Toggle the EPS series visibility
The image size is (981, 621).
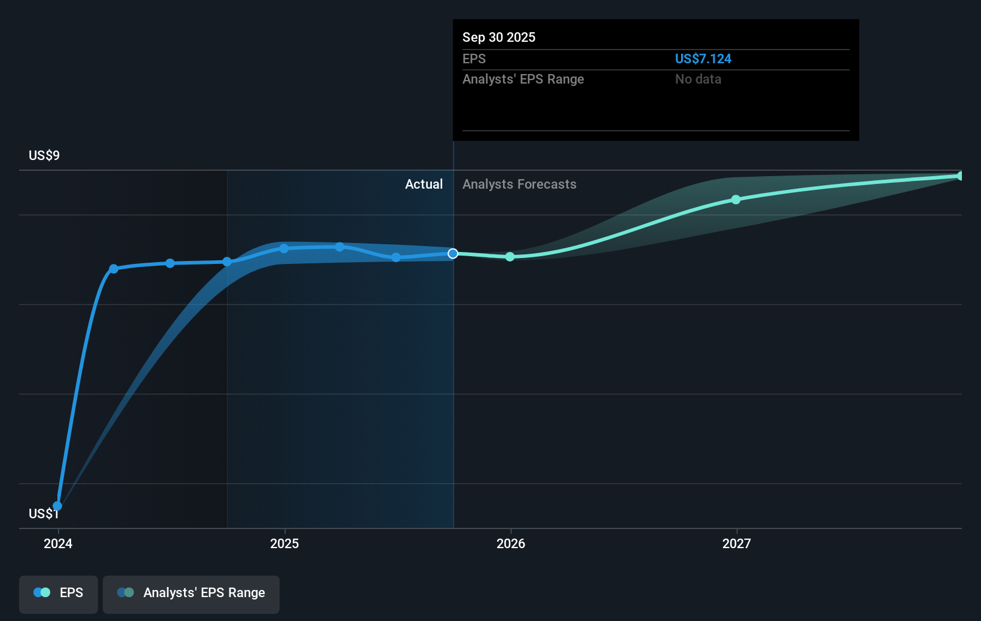coord(58,594)
